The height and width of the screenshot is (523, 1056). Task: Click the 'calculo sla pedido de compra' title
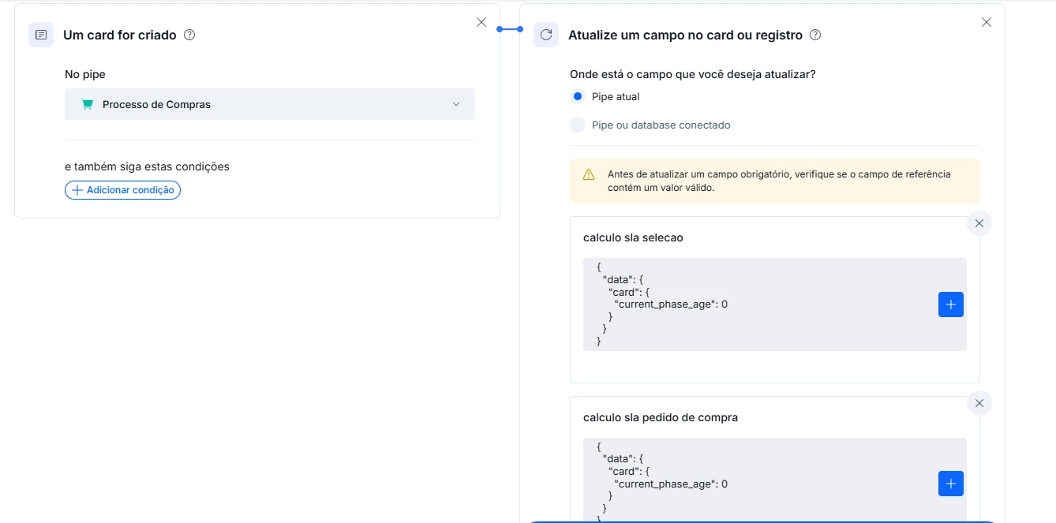661,417
